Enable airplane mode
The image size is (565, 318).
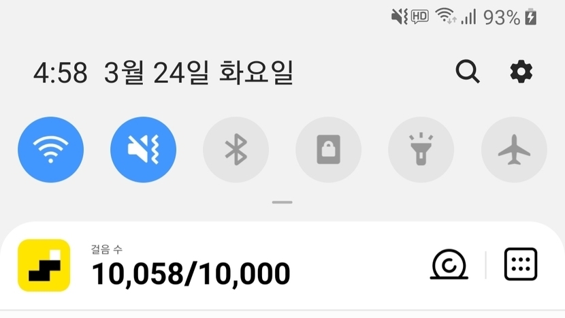(x=514, y=150)
